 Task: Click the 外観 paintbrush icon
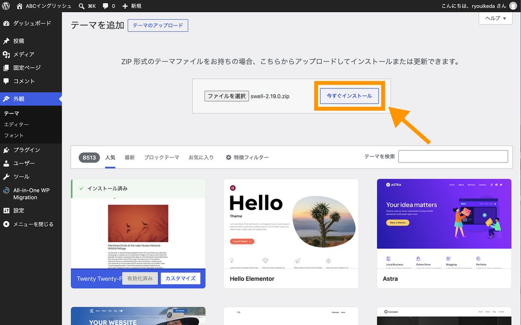pos(6,99)
